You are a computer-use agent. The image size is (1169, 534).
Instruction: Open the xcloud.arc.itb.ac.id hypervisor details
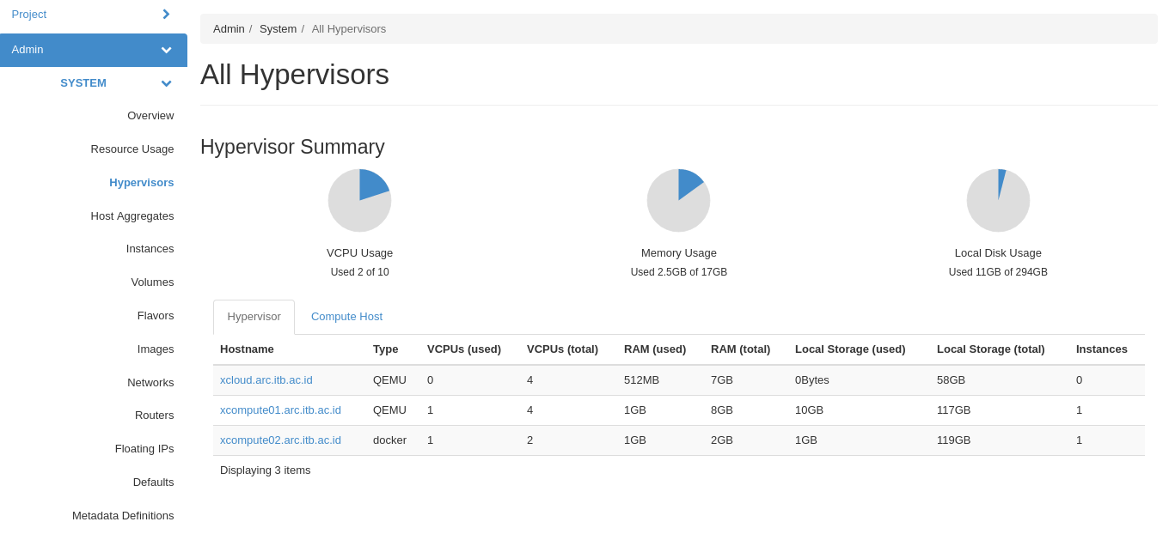[x=266, y=379]
